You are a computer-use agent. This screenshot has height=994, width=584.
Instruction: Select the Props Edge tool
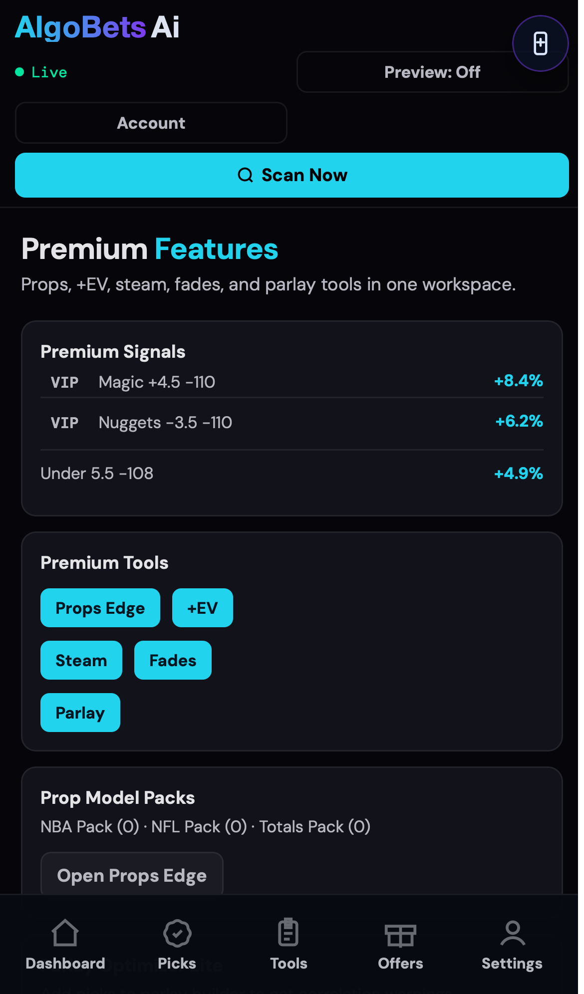(x=100, y=608)
